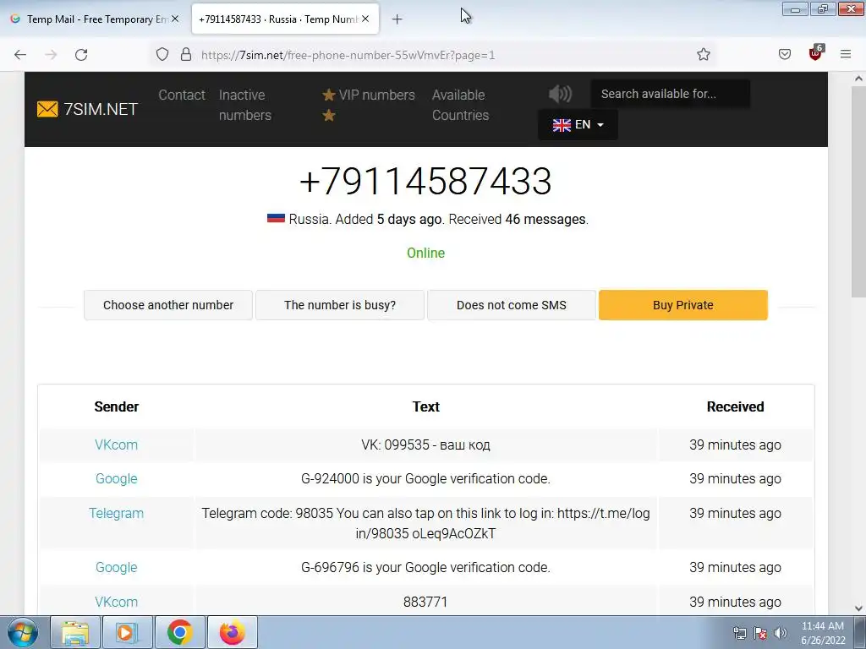Open the Firefox hamburger menu
The image size is (866, 649).
[x=846, y=54]
